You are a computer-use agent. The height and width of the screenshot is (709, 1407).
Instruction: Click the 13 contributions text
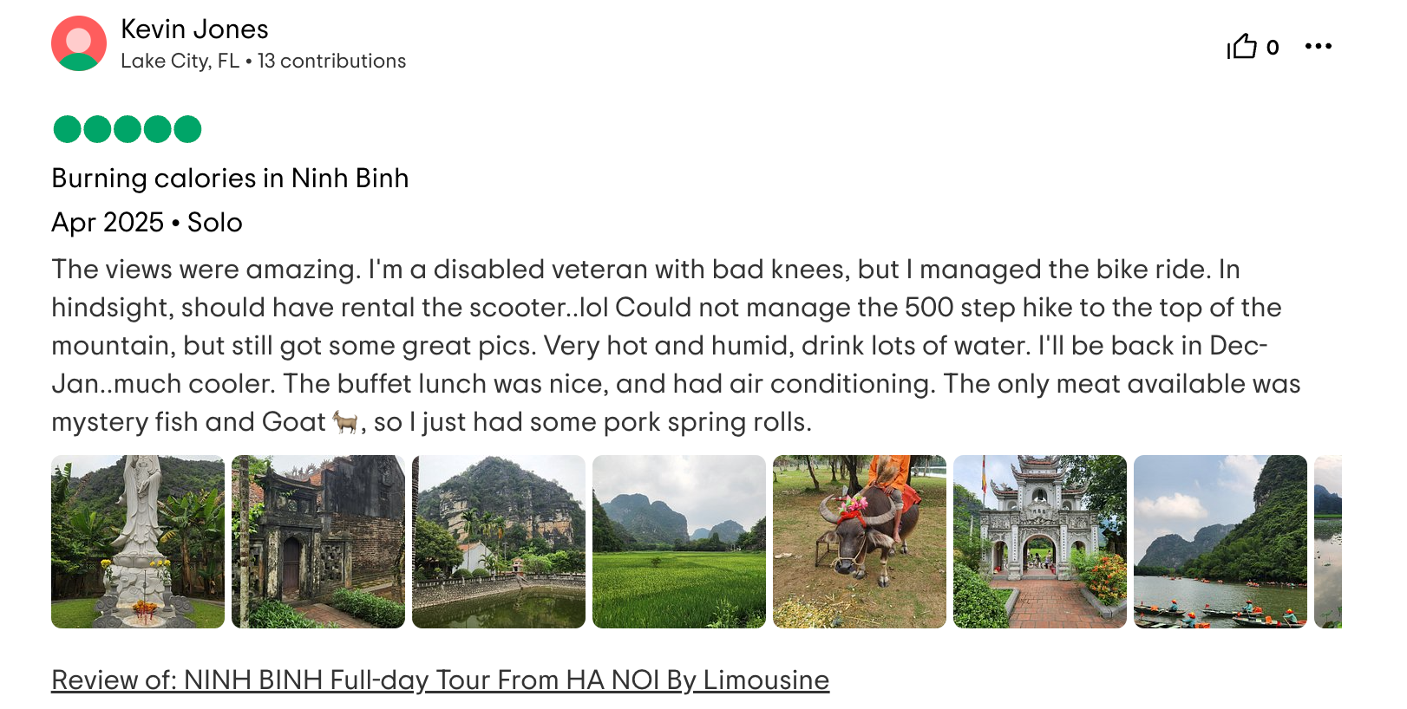click(x=331, y=61)
